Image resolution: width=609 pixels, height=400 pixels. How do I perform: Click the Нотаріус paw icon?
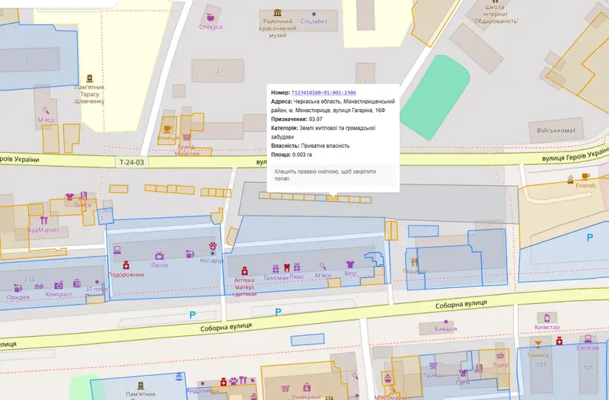coord(212,246)
